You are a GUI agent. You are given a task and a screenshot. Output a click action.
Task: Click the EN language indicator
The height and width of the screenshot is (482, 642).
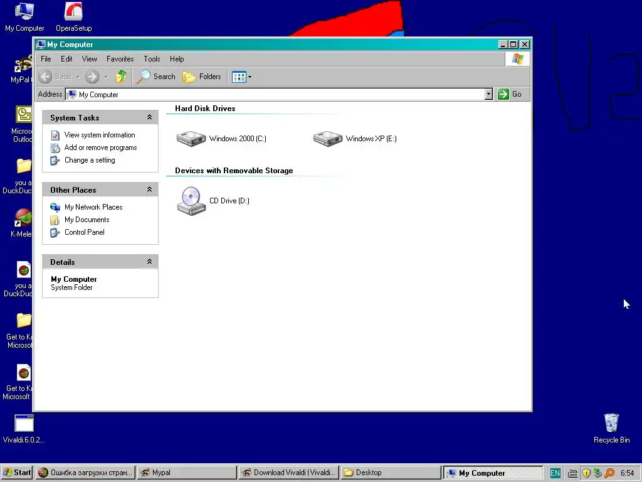(x=555, y=473)
